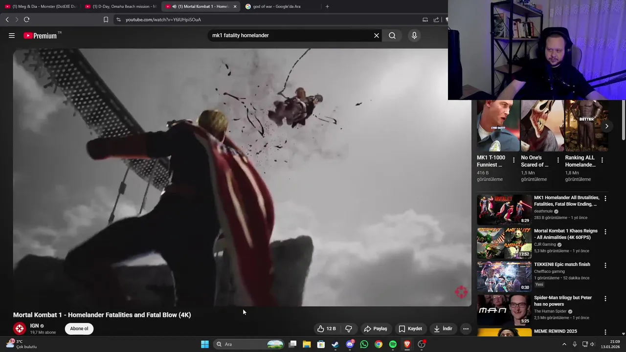Screen dimensions: 626x352
Task: Click the cast media icon in address bar
Action: point(425,20)
